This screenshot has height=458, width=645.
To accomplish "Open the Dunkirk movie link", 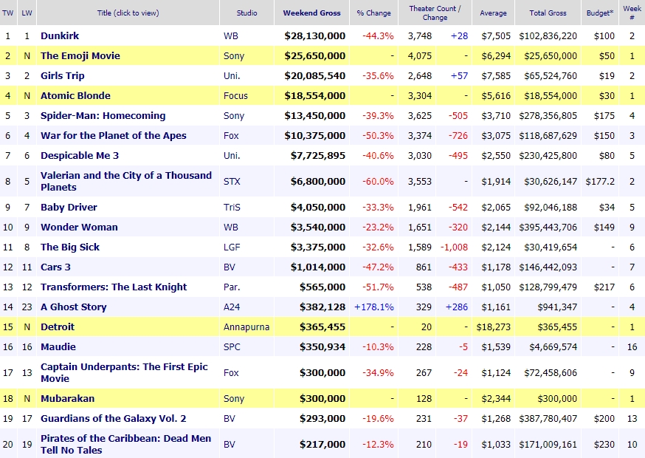I will point(60,36).
